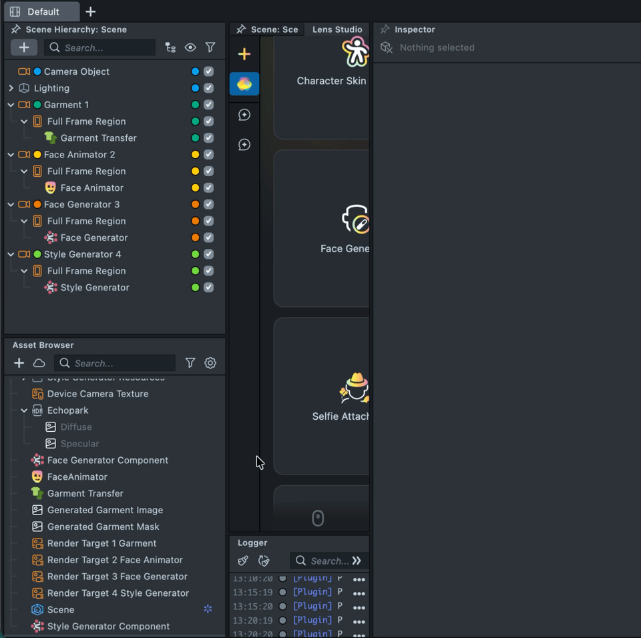Collapse the Garment 1 object

11,105
